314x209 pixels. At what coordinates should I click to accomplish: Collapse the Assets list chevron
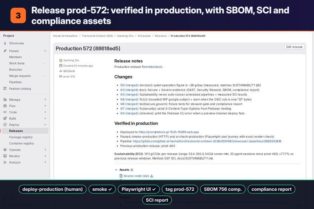click(116, 170)
